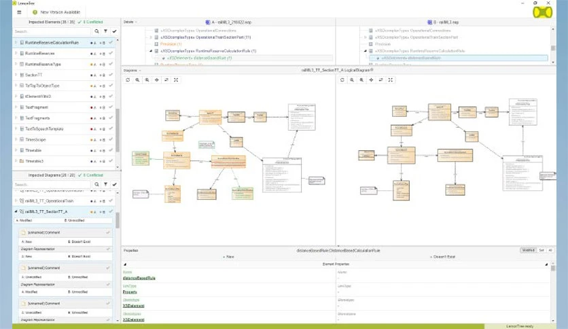Click sync views icon in diagram A toolbar

(x=166, y=80)
